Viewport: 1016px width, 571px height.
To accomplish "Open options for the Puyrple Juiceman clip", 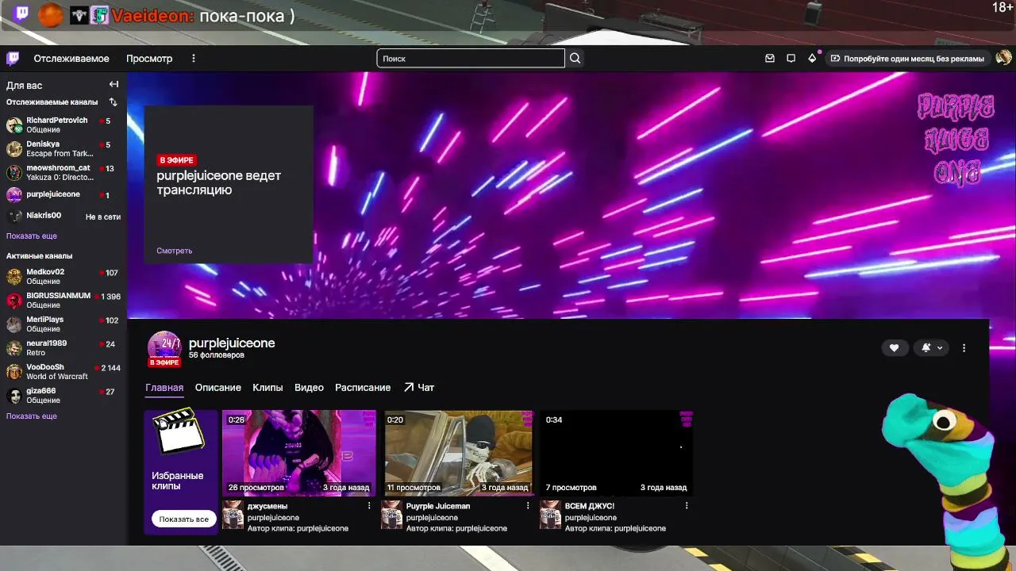I will tap(528, 506).
